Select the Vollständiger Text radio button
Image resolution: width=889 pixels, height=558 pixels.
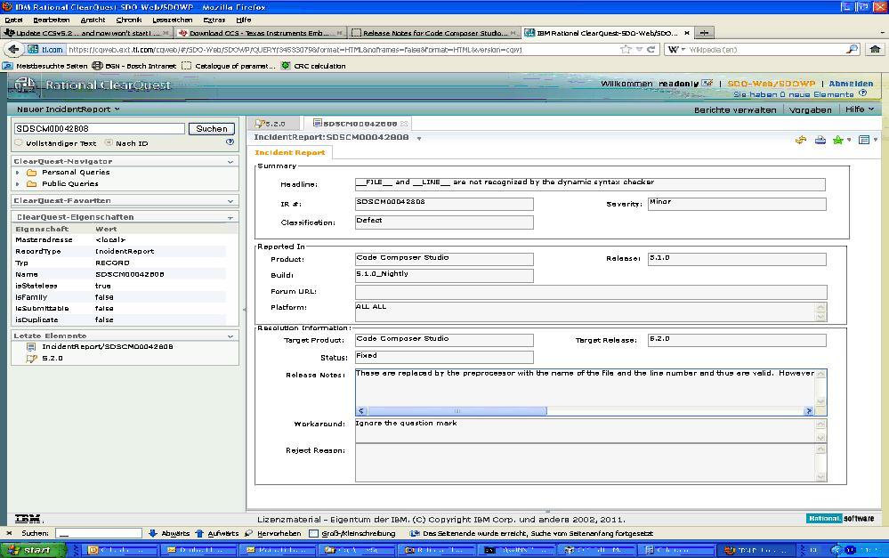tap(20, 142)
